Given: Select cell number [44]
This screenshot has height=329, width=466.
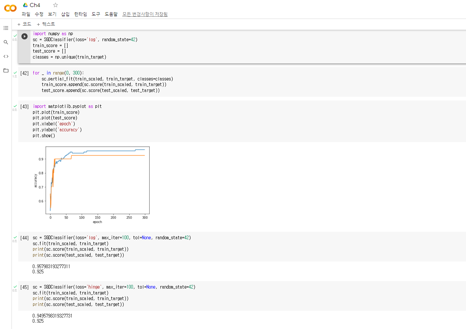Looking at the screenshot, I should coord(25,238).
